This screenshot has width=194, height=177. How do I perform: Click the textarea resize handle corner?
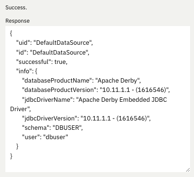tap(188, 170)
